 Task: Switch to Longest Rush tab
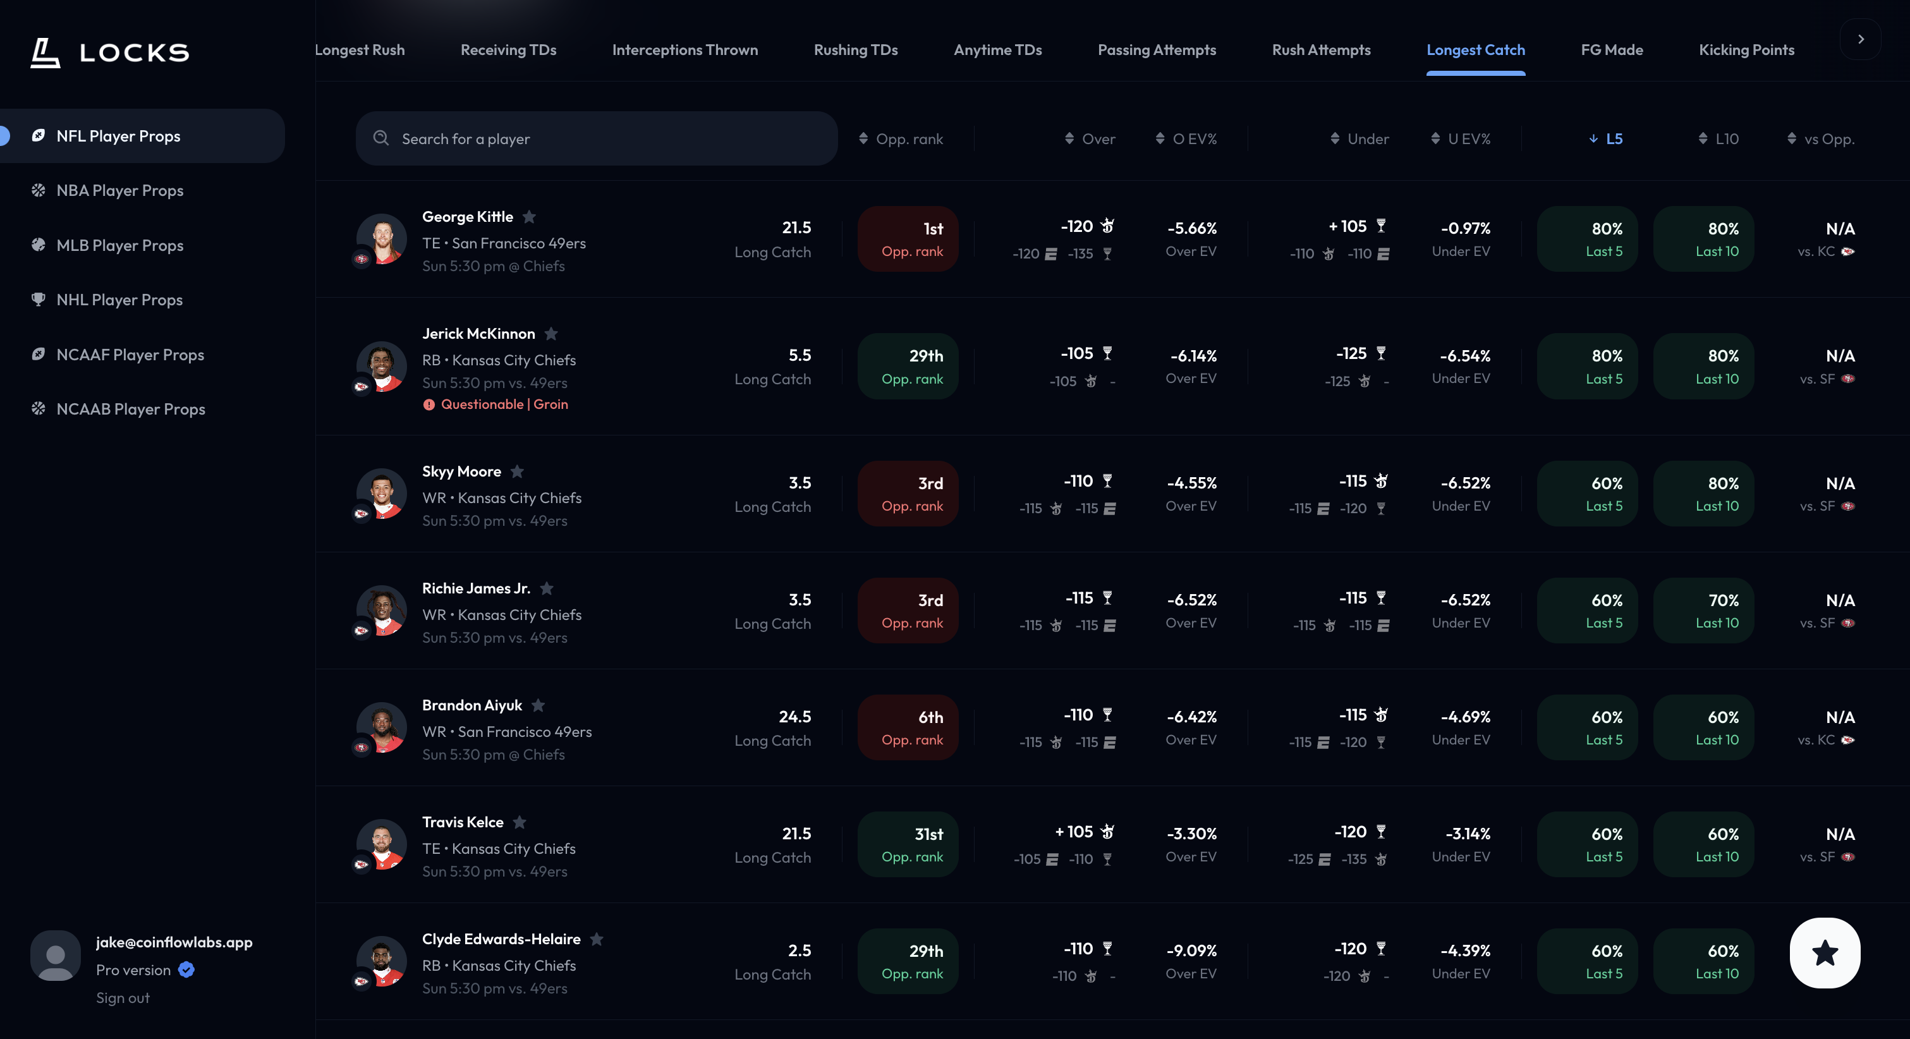(x=360, y=50)
